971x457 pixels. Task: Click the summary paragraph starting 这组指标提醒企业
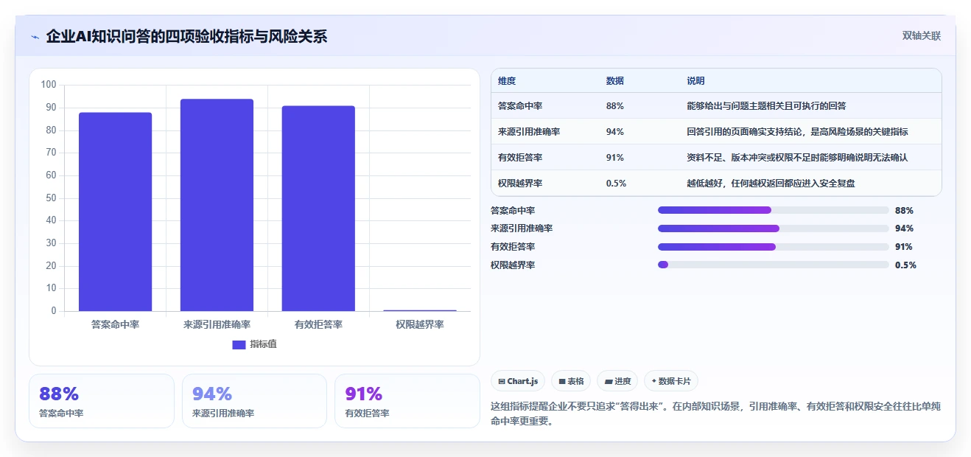tap(715, 414)
